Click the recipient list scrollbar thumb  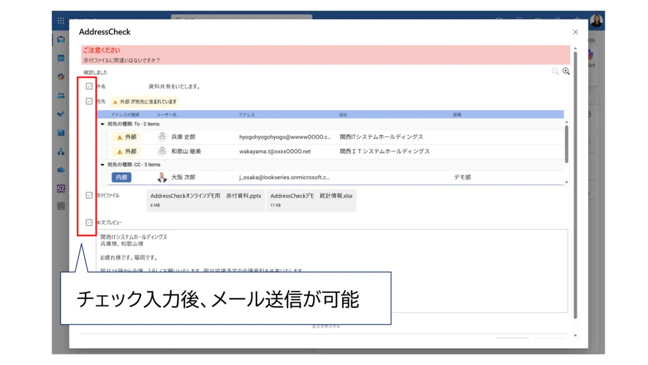(x=566, y=144)
